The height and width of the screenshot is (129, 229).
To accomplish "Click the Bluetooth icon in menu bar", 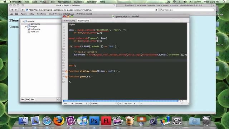I will pyautogui.click(x=180, y=2).
